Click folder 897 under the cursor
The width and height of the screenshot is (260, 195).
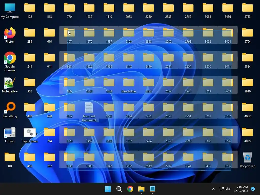69,35
